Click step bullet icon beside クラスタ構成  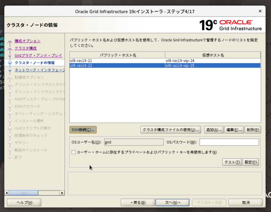(10, 48)
